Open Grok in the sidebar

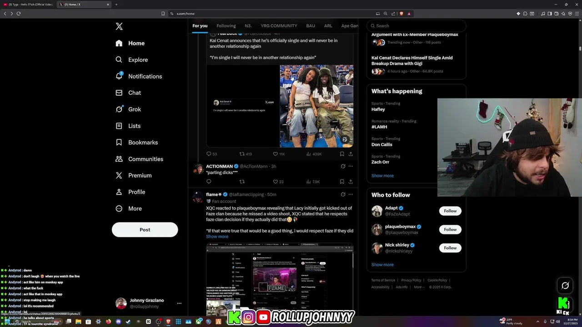[x=128, y=109]
